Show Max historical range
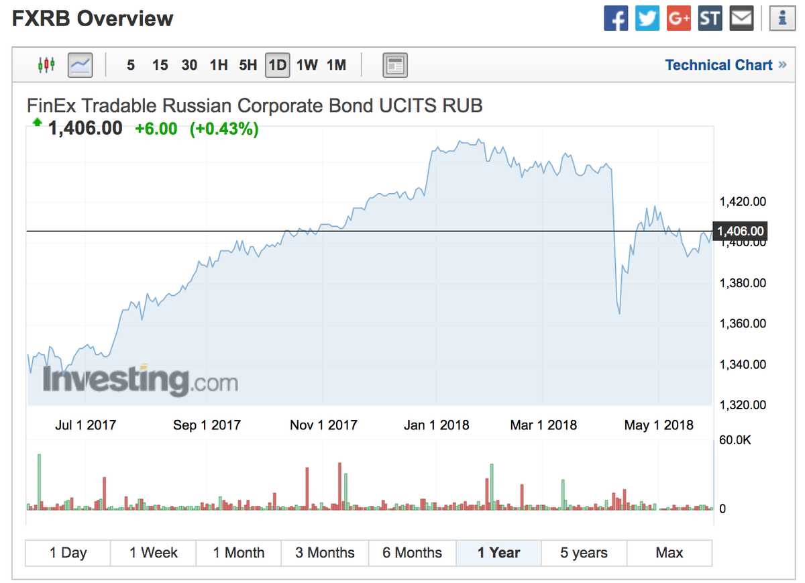Screen dimensions: 805x583 click(669, 552)
